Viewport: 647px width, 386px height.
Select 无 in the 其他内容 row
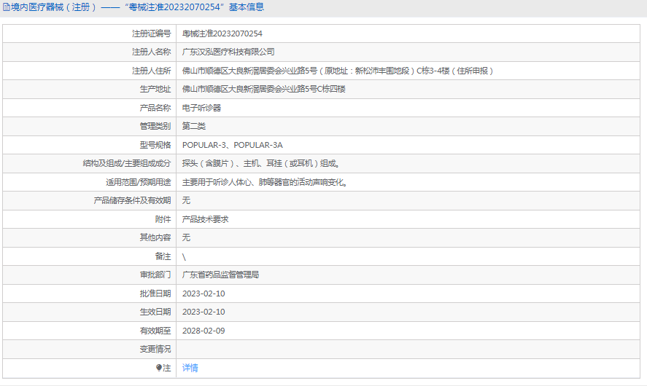point(186,237)
